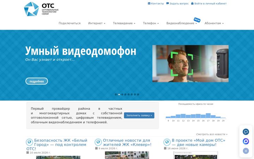Click calendar icon beside 16 июня 2026 г.
Viewport: 254px width, 159px height.
pyautogui.click(x=165, y=148)
